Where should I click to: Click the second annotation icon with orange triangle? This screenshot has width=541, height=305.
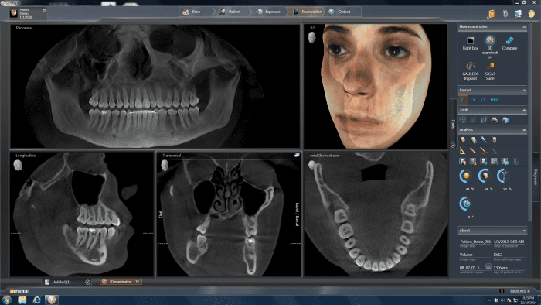click(473, 161)
